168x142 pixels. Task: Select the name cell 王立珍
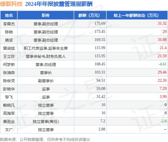tap(9, 56)
